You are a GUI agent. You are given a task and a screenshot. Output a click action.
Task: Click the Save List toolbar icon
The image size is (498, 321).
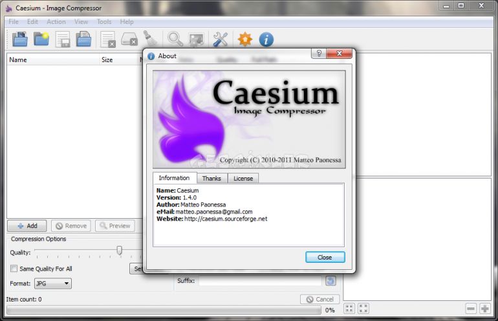(x=63, y=39)
